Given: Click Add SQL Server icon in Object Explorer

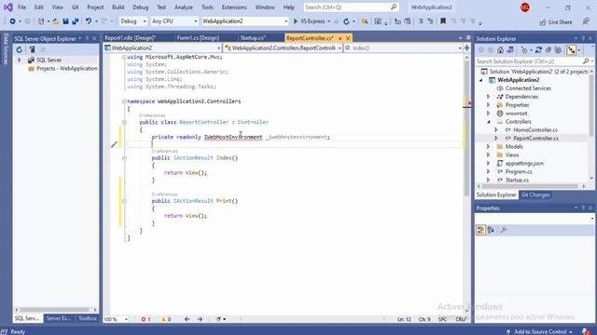Looking at the screenshot, I should [32, 49].
